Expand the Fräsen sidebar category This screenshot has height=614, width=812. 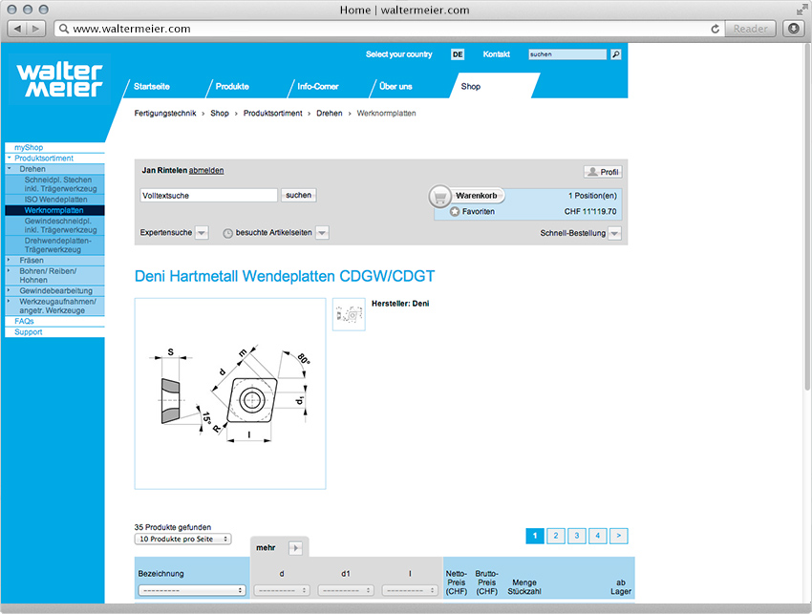click(x=9, y=260)
